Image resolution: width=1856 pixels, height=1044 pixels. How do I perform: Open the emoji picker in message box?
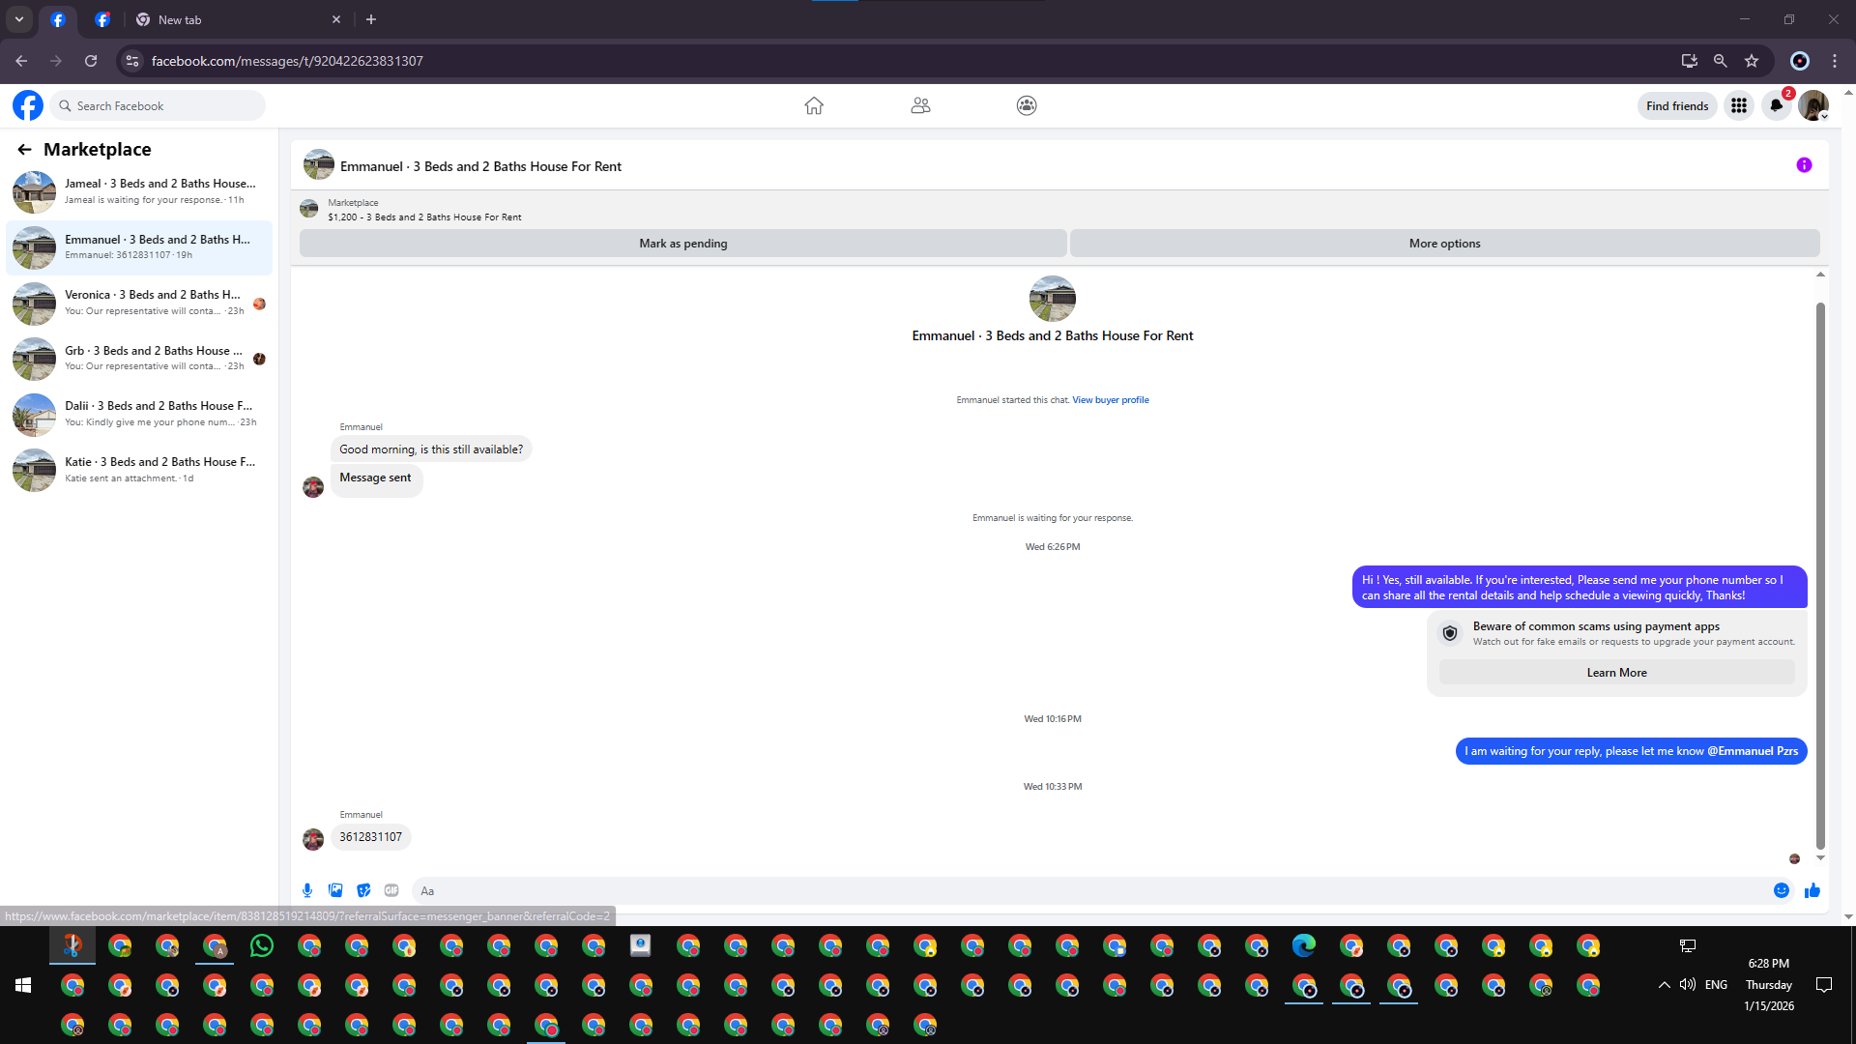[x=1782, y=890]
